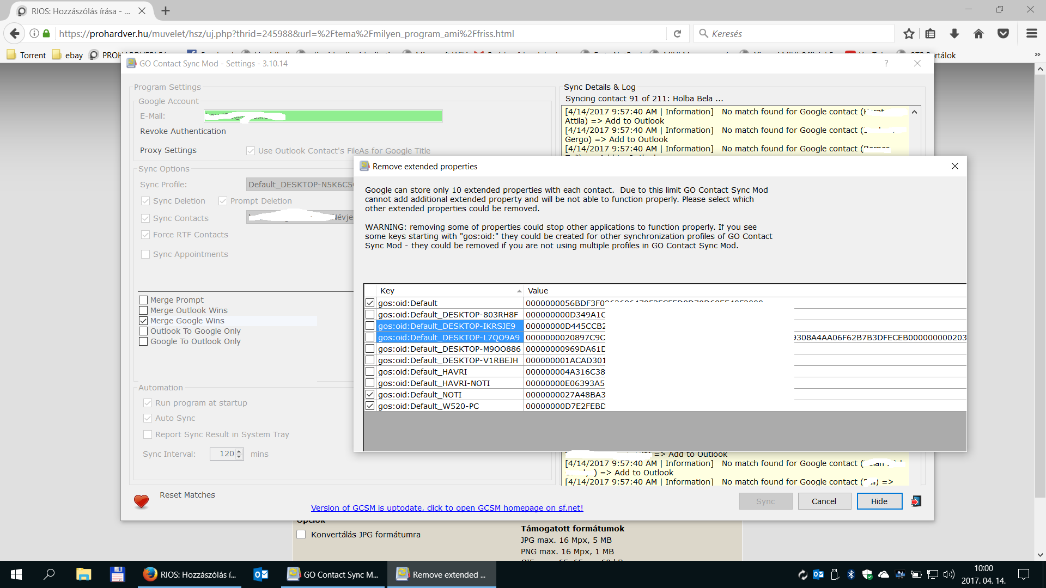Click the browser page scrollbar down arrow
Image resolution: width=1046 pixels, height=588 pixels.
point(1040,555)
